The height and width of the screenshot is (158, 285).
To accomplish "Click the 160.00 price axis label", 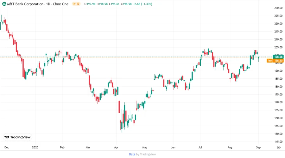I will (x=278, y=118).
